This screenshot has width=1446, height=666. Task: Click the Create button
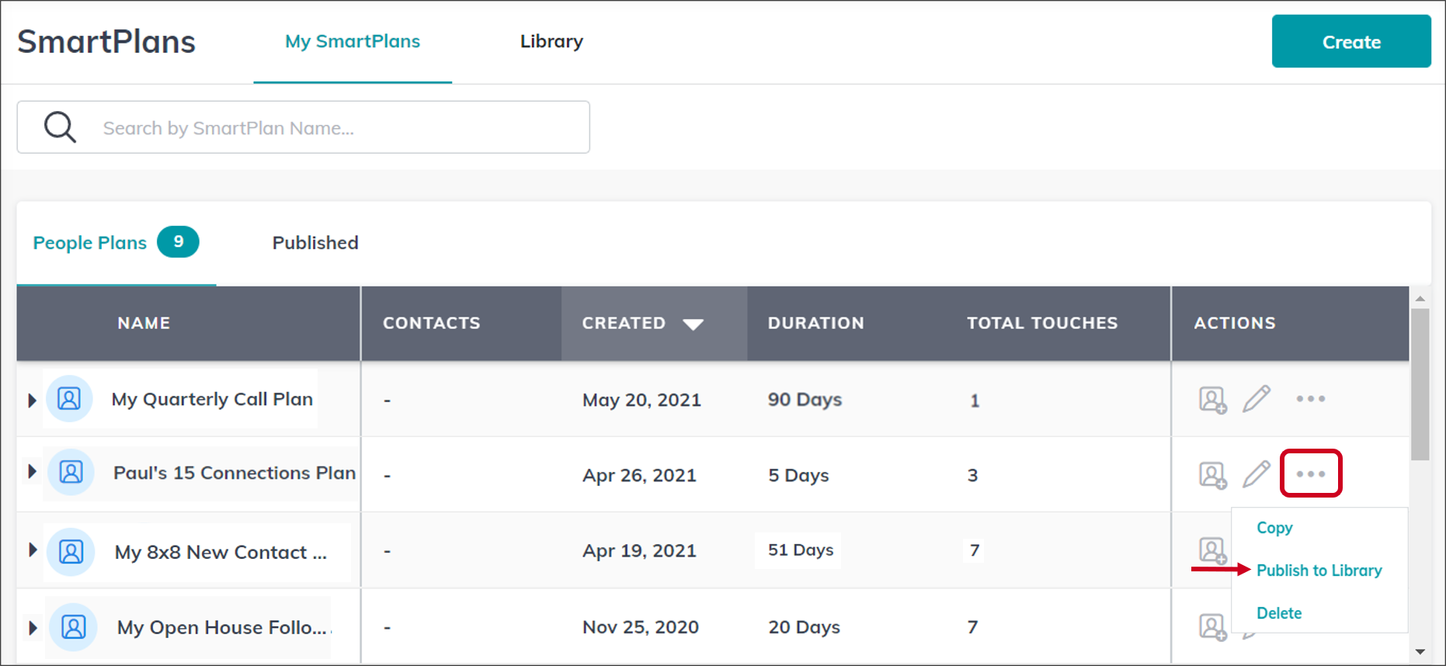[1351, 41]
